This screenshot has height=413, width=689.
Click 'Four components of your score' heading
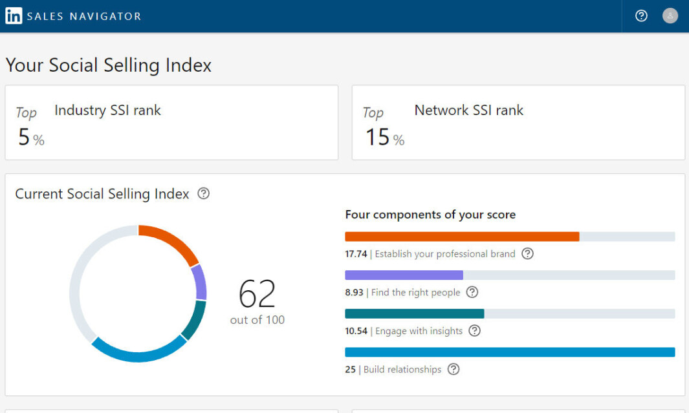click(x=430, y=215)
